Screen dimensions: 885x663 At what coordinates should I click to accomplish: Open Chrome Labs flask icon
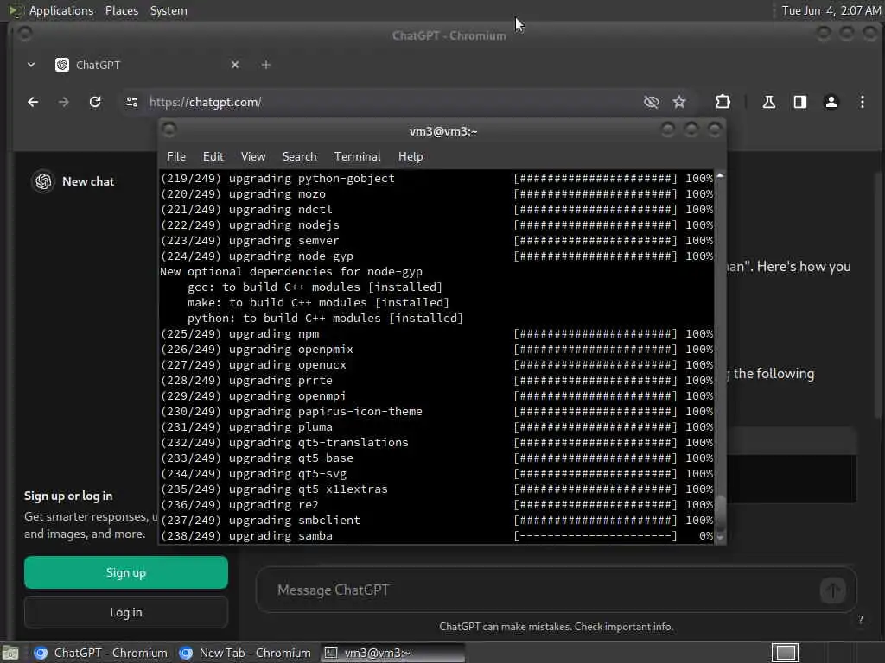[768, 102]
